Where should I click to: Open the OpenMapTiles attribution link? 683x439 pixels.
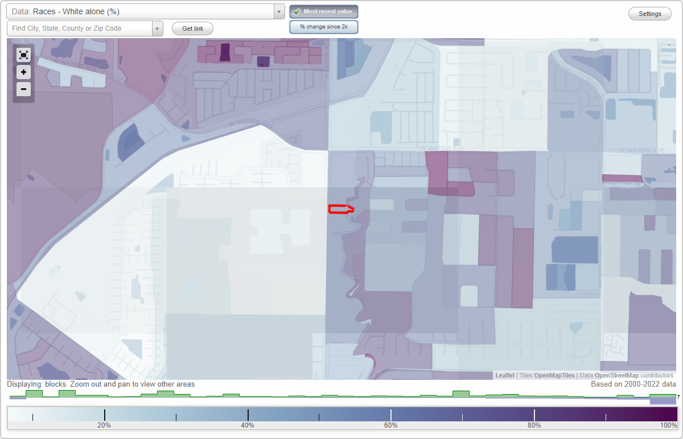[x=554, y=375]
